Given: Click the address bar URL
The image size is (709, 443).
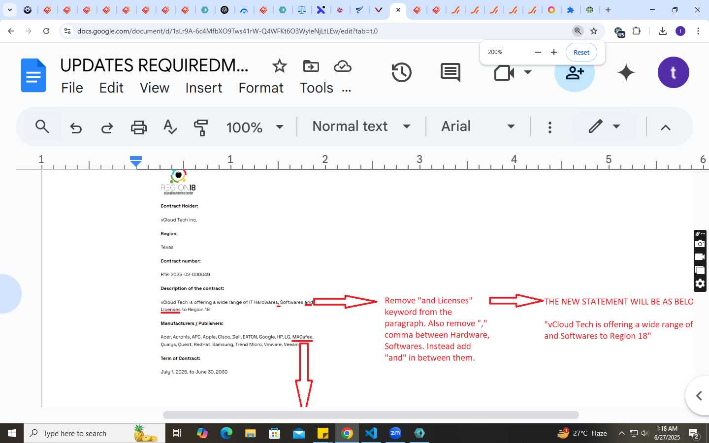Looking at the screenshot, I should [227, 31].
